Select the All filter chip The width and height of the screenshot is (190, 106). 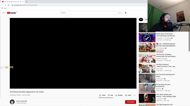pos(141,19)
